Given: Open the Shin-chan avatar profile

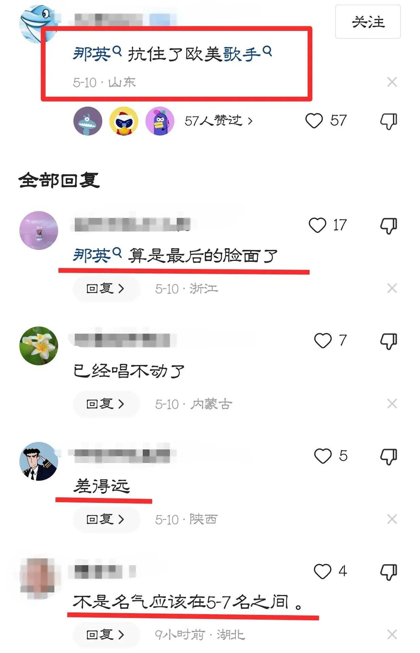Looking at the screenshot, I should pos(39,461).
